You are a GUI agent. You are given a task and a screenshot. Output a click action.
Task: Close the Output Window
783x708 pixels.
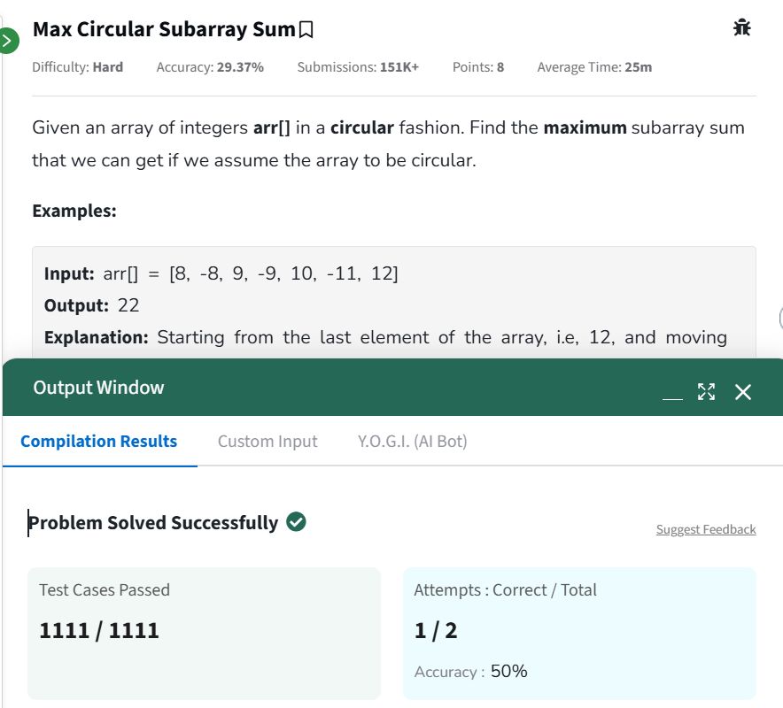tap(743, 392)
